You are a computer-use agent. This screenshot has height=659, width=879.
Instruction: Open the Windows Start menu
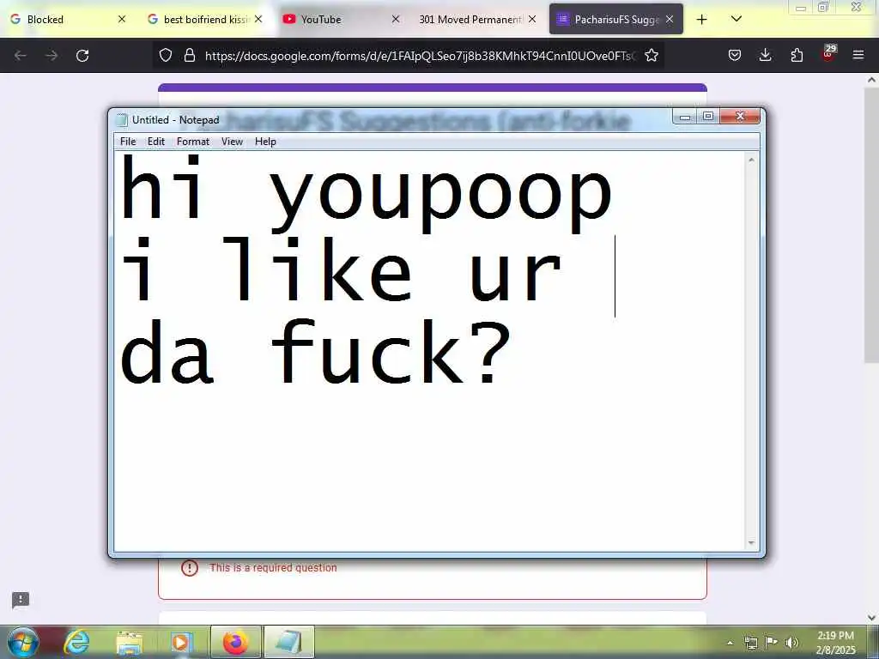[x=23, y=642]
